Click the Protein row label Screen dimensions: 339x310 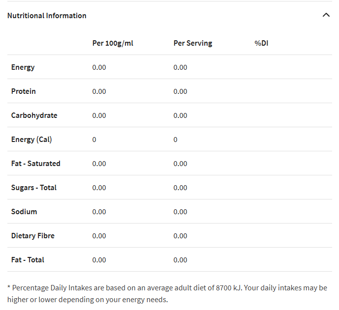coord(23,91)
